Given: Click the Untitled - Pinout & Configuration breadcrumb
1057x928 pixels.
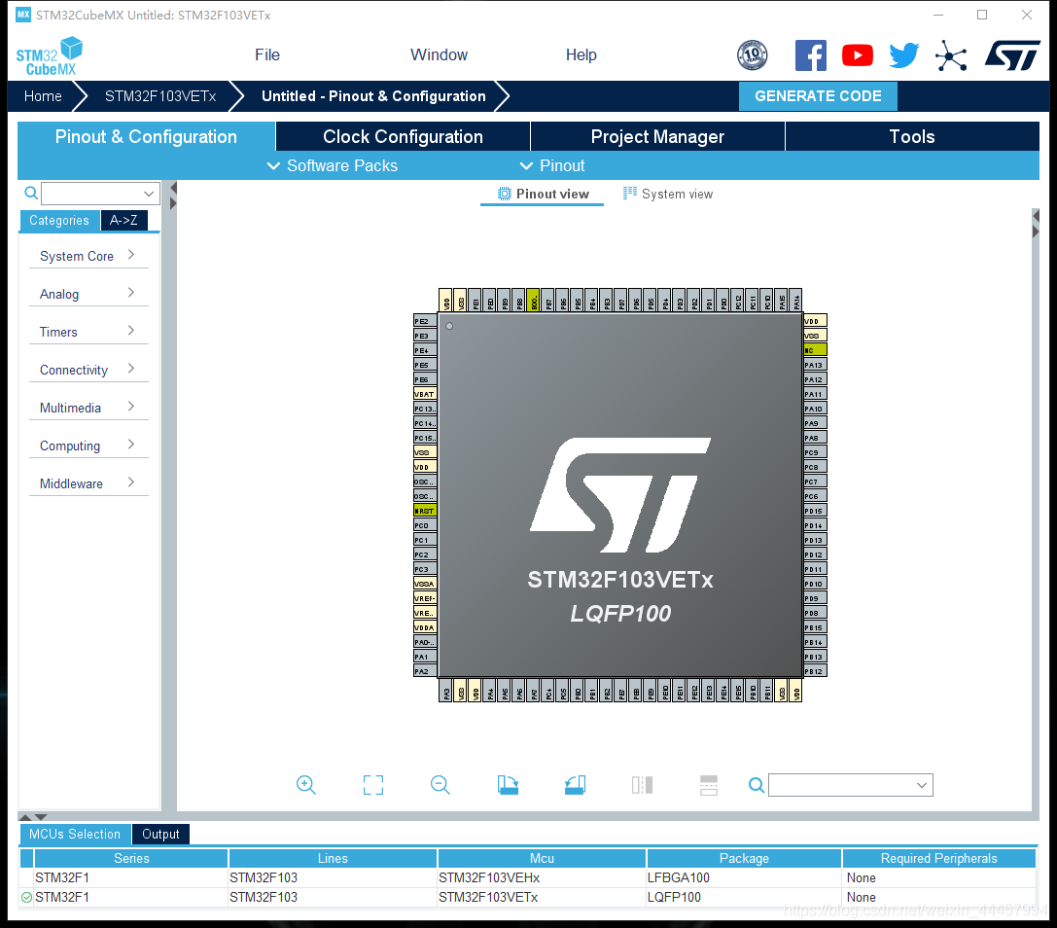Looking at the screenshot, I should pos(373,95).
